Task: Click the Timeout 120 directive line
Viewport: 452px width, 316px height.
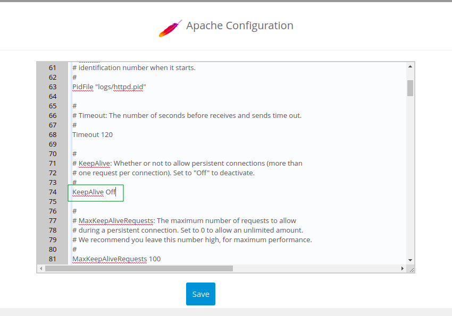Action: 92,134
